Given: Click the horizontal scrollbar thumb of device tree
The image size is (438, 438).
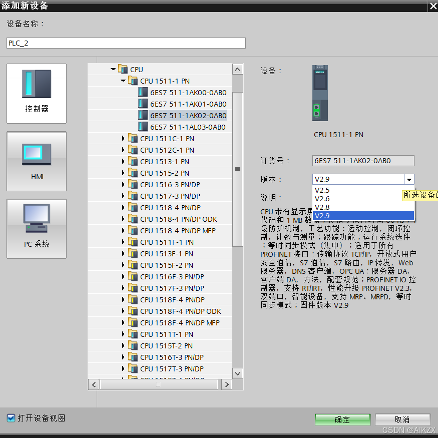Looking at the screenshot, I should coord(159,384).
